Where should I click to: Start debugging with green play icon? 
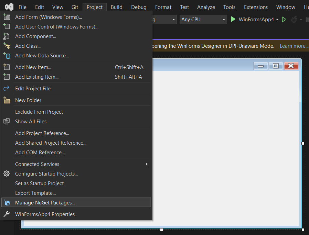(233, 19)
